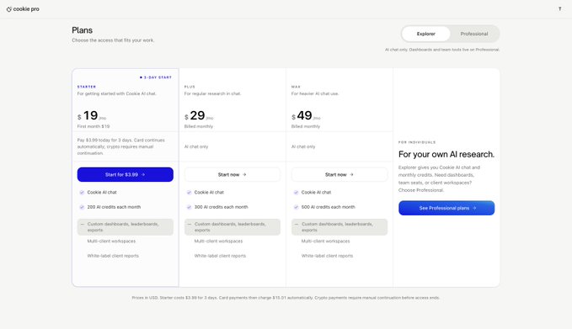Image resolution: width=572 pixels, height=329 pixels.
Task: Click the Prices in USD footer note
Action: pyautogui.click(x=286, y=298)
